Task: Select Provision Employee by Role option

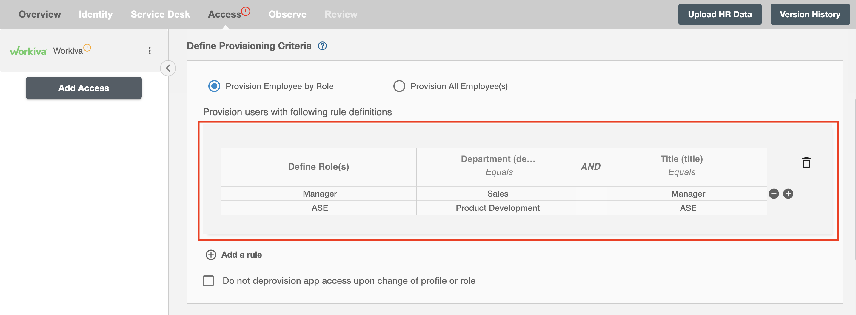Action: (214, 86)
